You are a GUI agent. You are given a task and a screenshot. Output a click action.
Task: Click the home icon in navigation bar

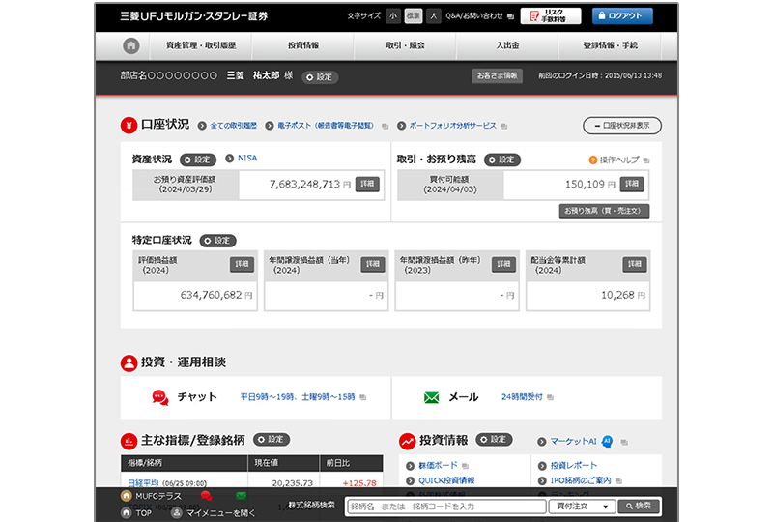tap(131, 45)
